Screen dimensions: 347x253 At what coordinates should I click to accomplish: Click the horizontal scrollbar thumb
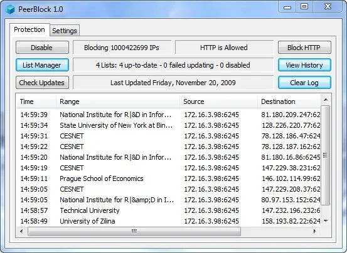[x=134, y=231]
